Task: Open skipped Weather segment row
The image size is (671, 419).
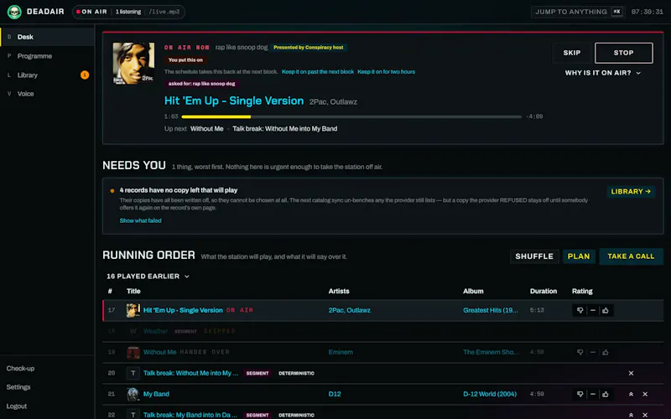Action: point(383,331)
